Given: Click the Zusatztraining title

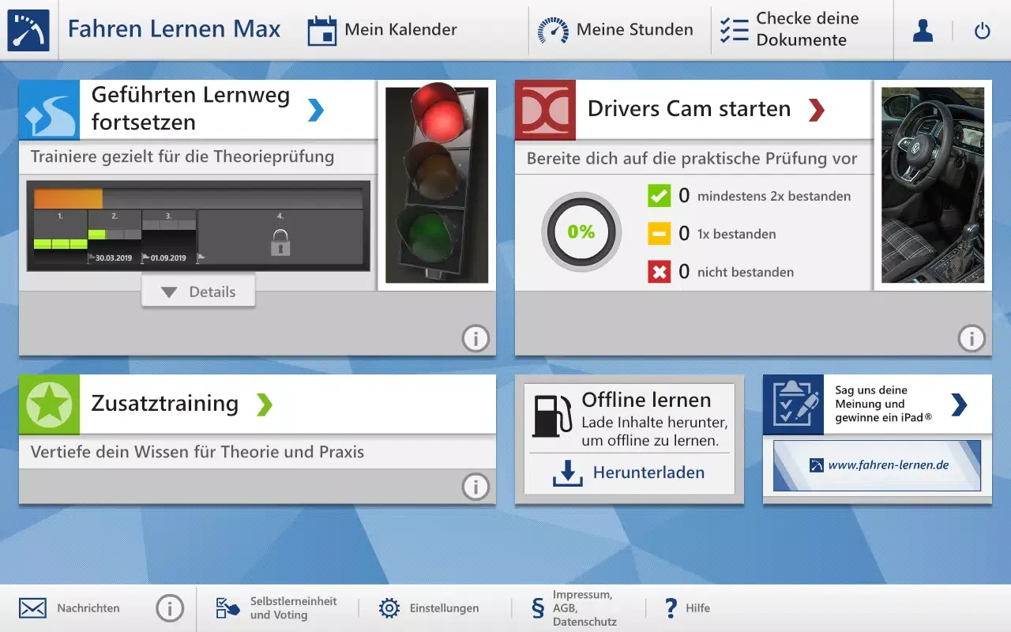Looking at the screenshot, I should 165,404.
